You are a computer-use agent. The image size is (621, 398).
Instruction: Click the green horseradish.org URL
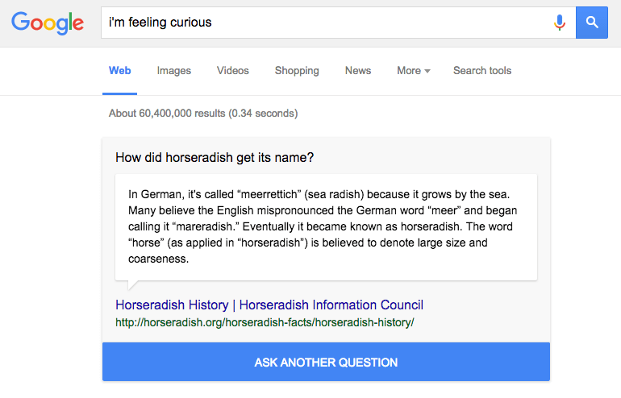(x=265, y=322)
